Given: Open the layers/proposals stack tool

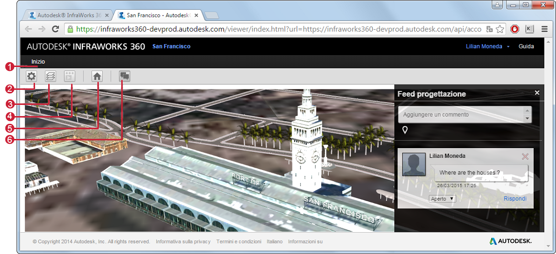Looking at the screenshot, I should pos(50,76).
